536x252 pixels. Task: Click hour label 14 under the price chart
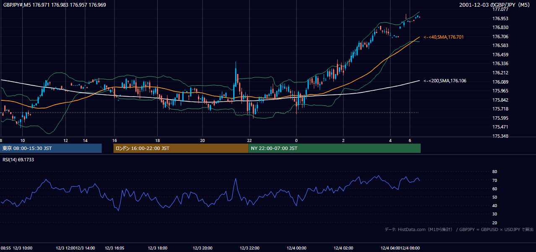pyautogui.click(x=85, y=141)
